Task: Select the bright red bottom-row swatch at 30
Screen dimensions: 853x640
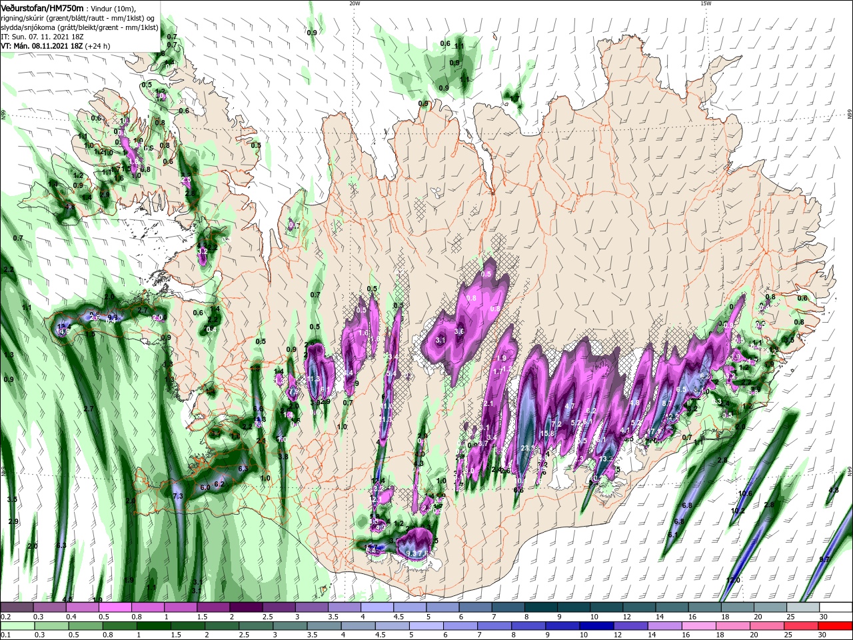Action: [x=835, y=626]
